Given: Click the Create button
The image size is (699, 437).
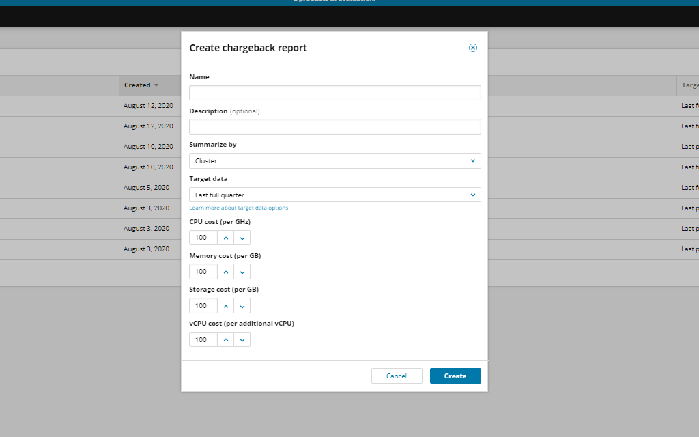Looking at the screenshot, I should click(x=455, y=376).
